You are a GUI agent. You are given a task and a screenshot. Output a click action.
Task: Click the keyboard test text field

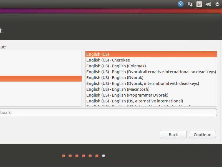108,112
